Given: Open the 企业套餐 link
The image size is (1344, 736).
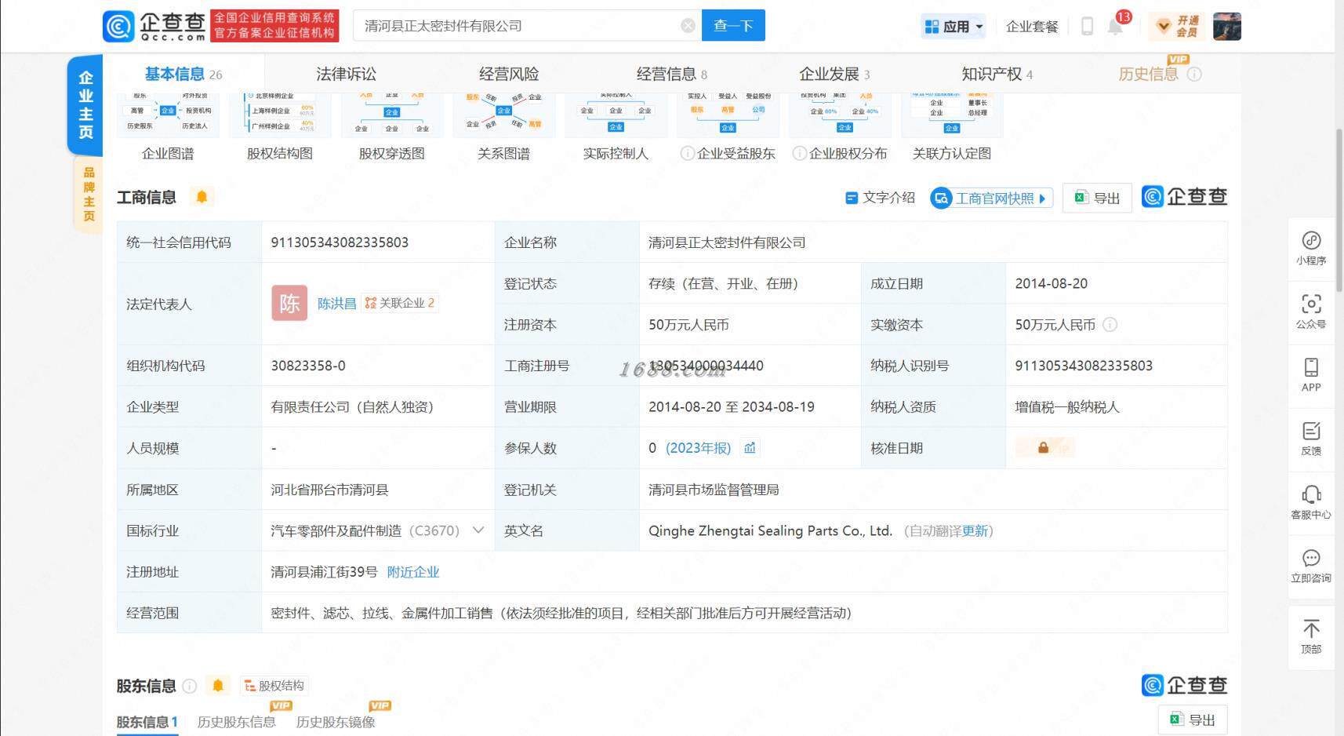Looking at the screenshot, I should (1032, 27).
